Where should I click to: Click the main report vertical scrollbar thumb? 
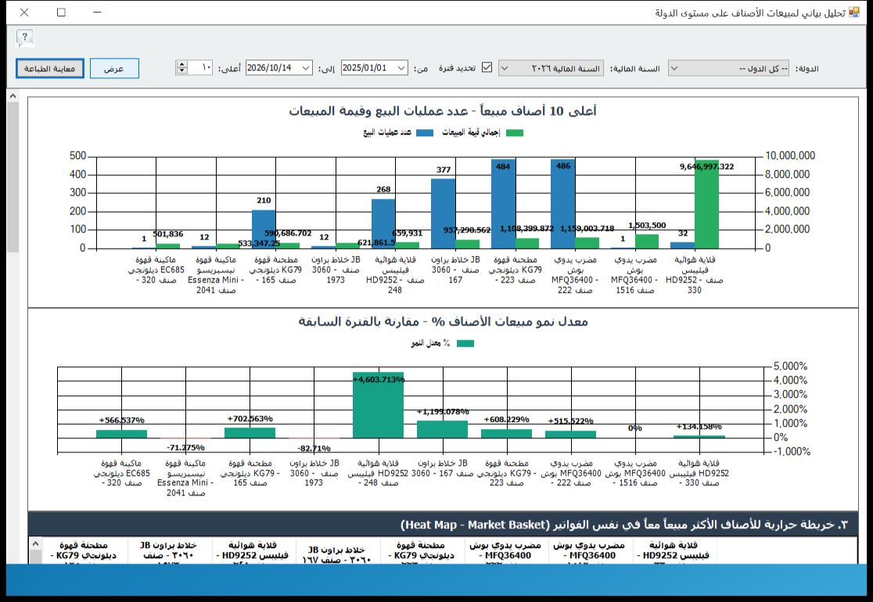(x=13, y=177)
